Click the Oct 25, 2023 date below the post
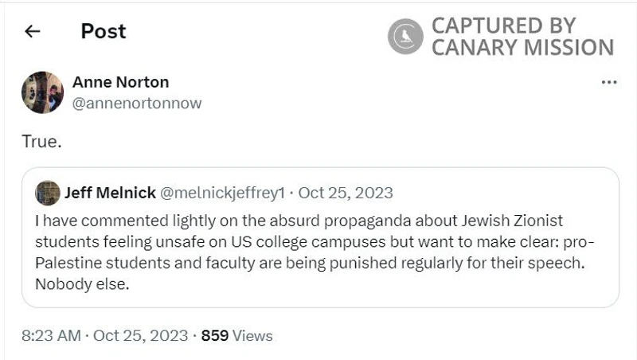The image size is (637, 360). coord(140,335)
